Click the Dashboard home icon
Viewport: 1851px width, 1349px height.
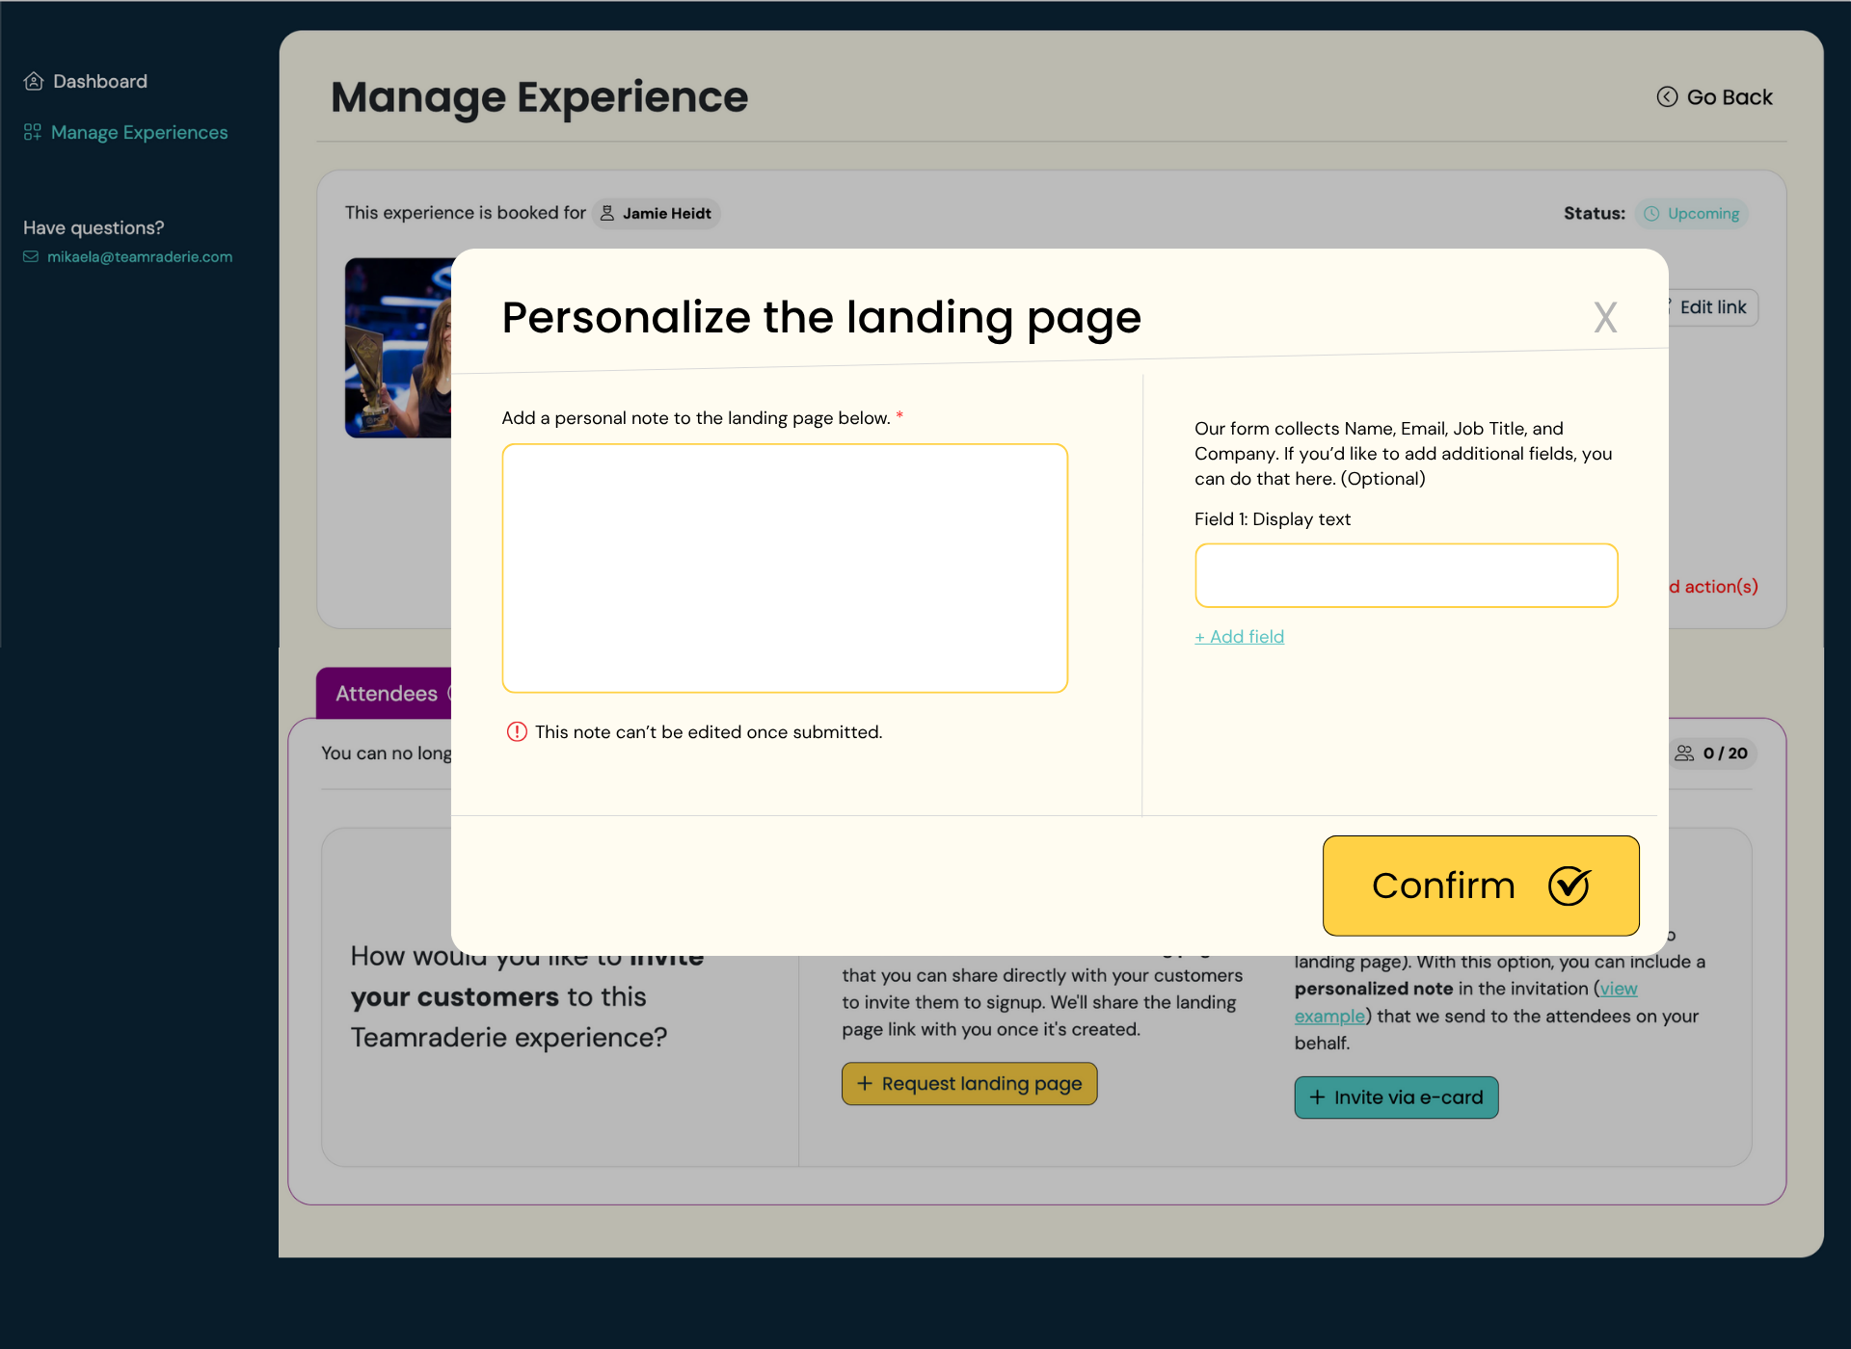pos(34,81)
